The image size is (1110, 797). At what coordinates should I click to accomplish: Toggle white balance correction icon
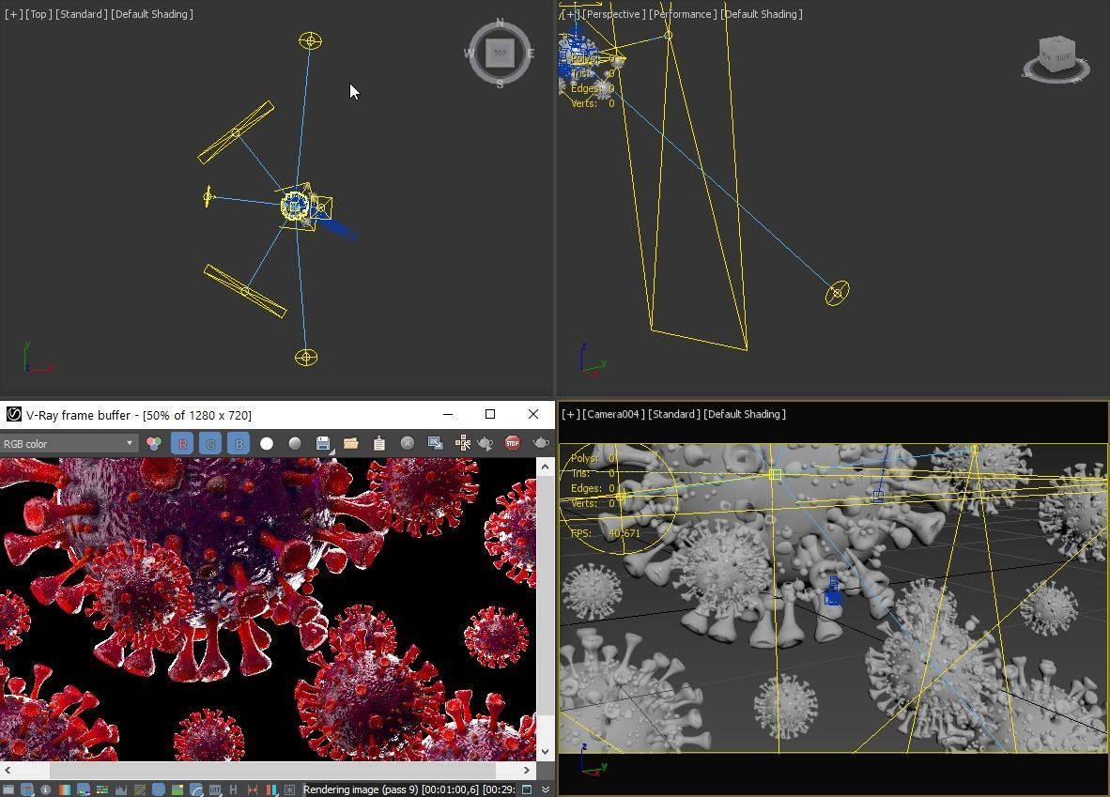click(65, 789)
